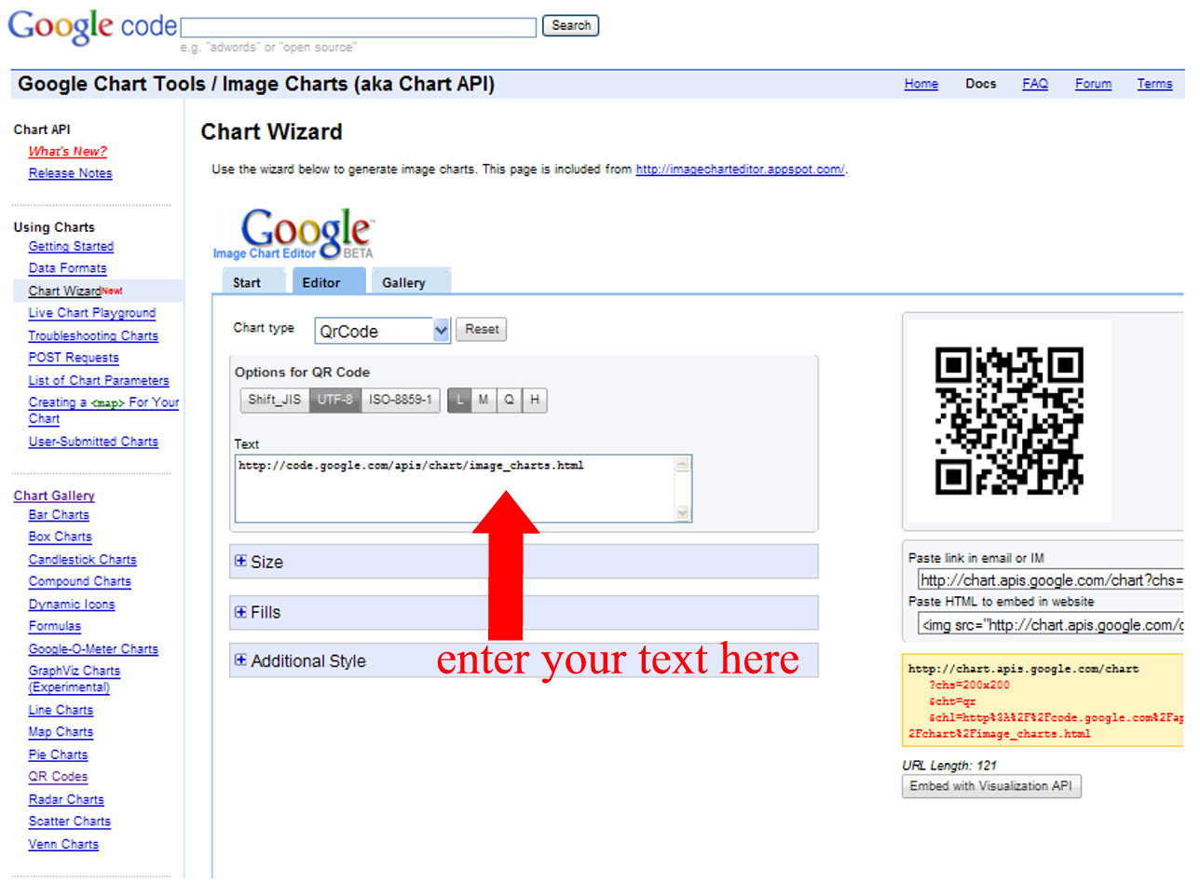1200x884 pixels.
Task: Click the Google Code logo
Action: tap(90, 26)
